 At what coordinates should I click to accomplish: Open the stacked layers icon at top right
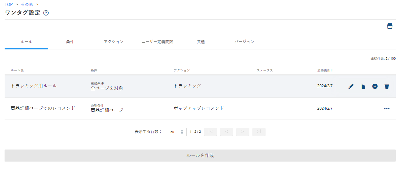click(390, 26)
